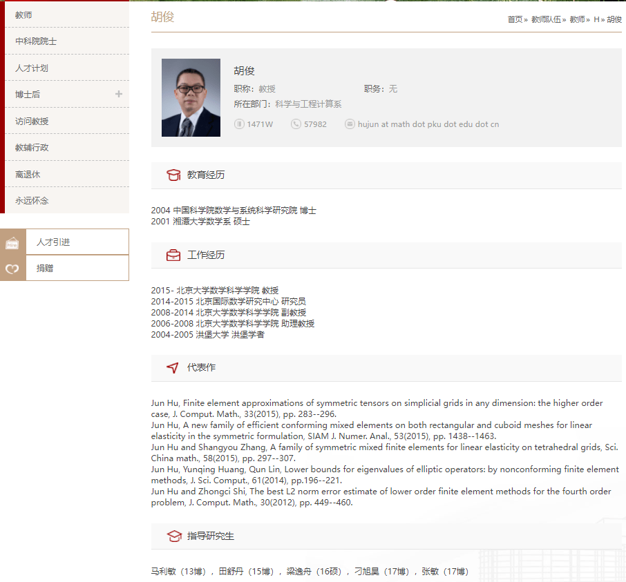Click the 捐赠 heart icon

coord(12,269)
